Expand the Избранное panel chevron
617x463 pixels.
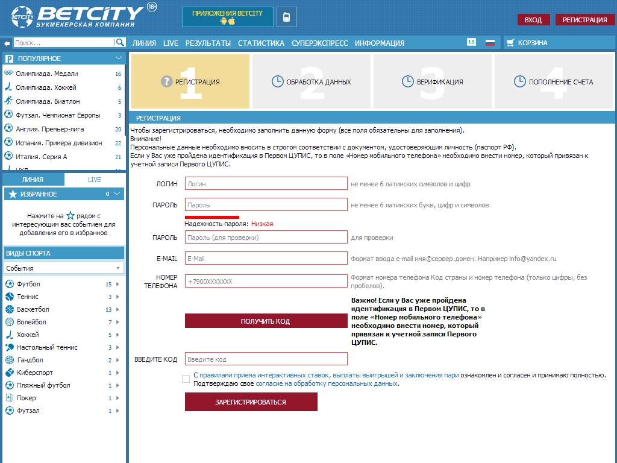click(x=117, y=194)
